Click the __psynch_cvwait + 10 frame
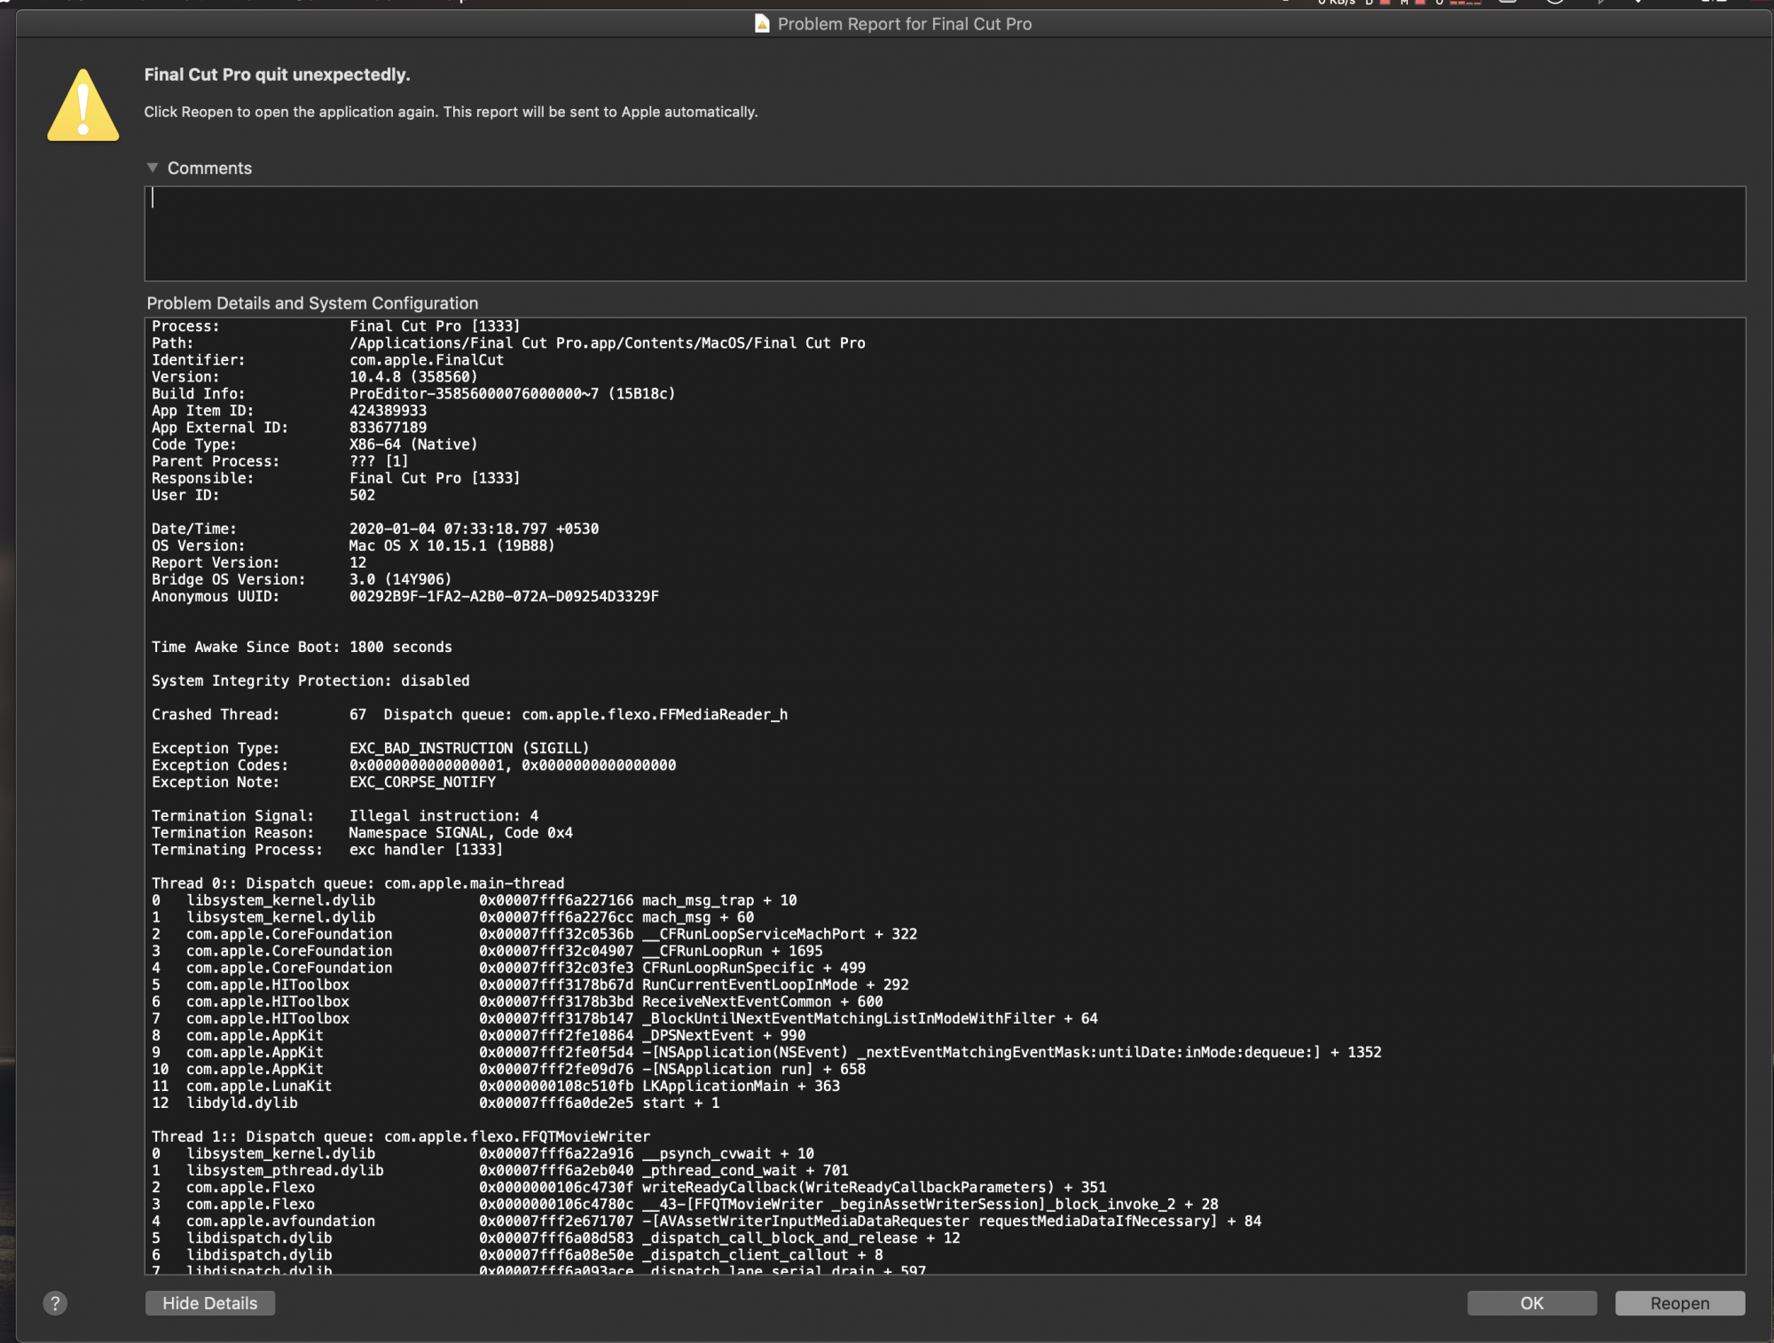 coord(483,1153)
